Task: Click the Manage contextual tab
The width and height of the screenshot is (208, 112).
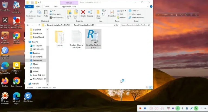Action: pos(69,3)
